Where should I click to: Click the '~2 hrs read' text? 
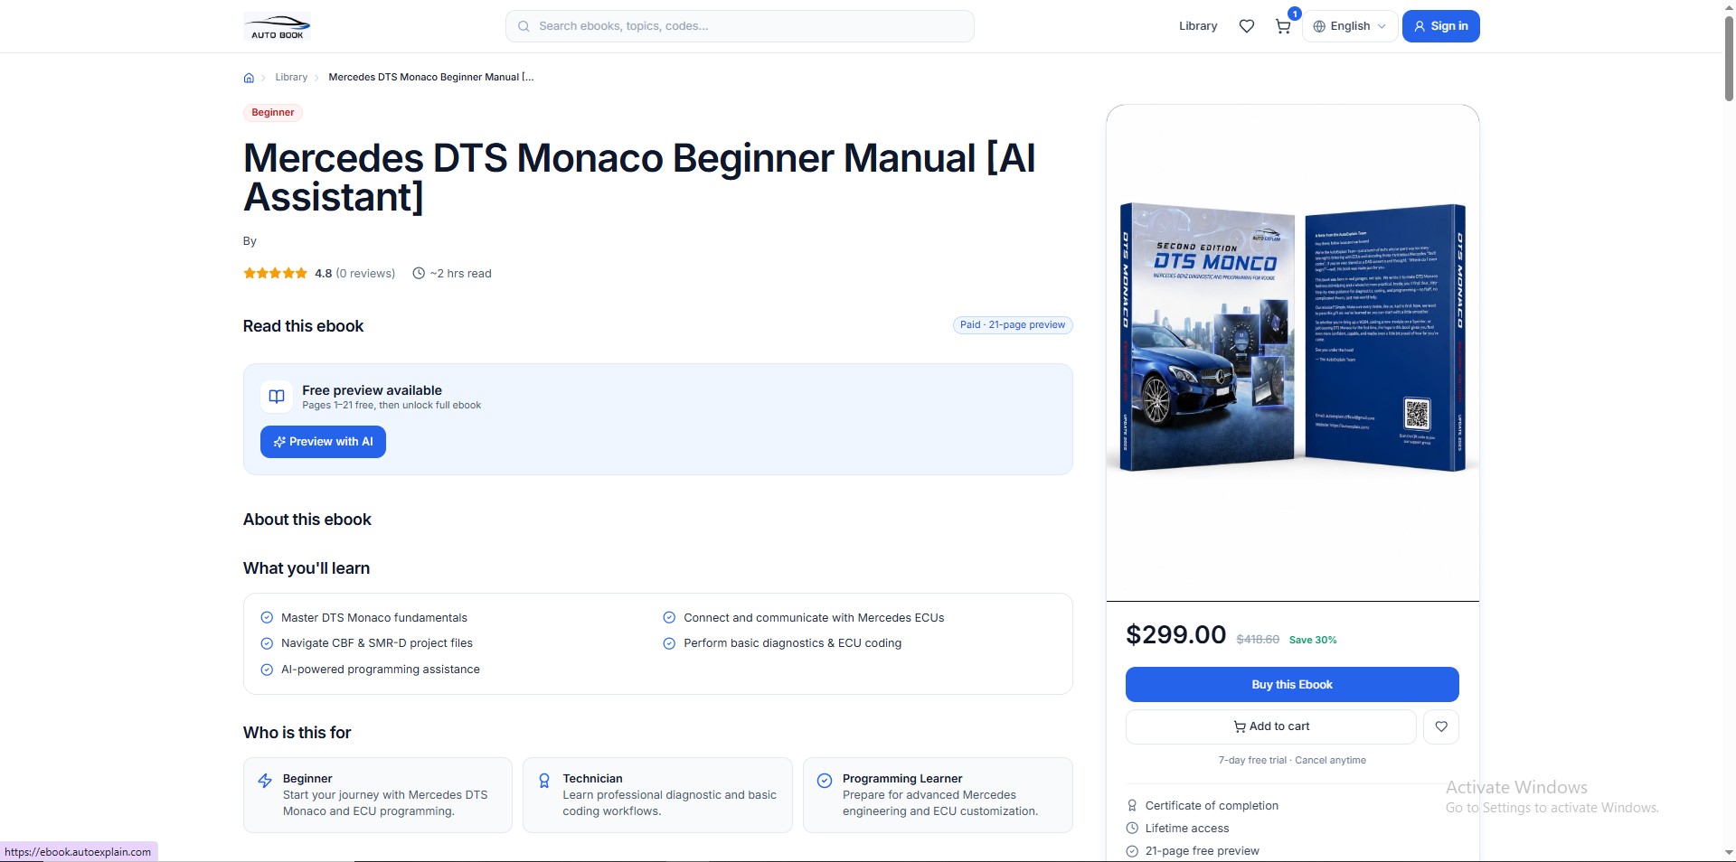pyautogui.click(x=461, y=274)
